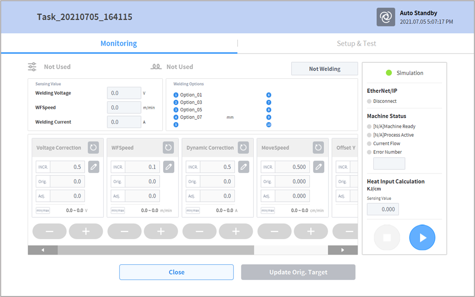Click the Close button
The height and width of the screenshot is (297, 475).
pos(176,272)
